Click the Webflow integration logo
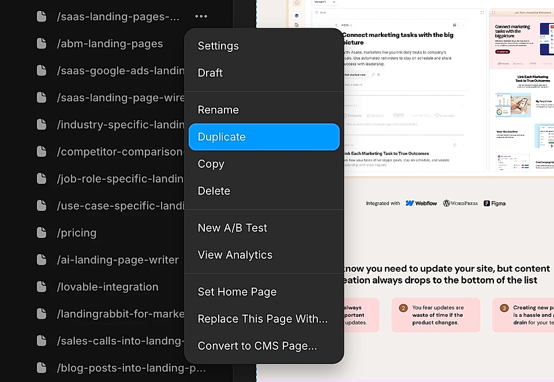The image size is (554, 382). coord(421,203)
